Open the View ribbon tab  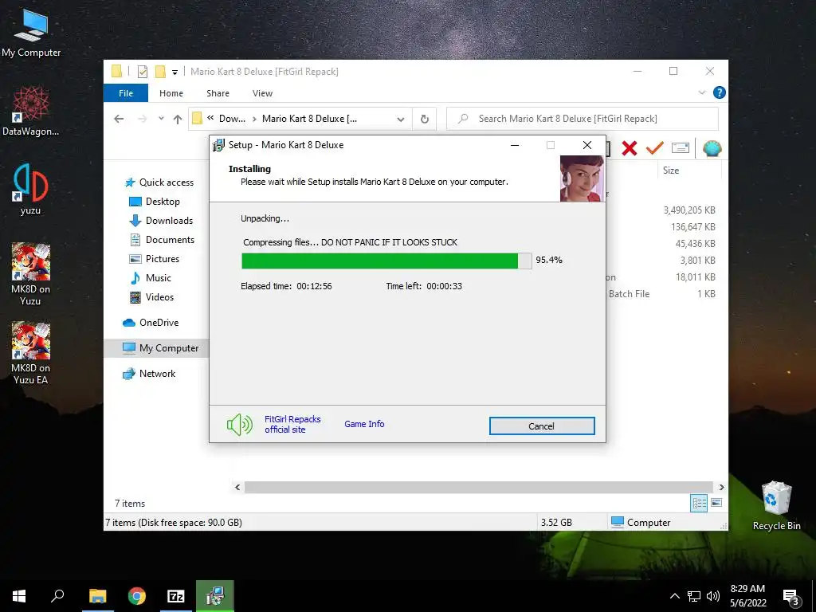pos(262,93)
